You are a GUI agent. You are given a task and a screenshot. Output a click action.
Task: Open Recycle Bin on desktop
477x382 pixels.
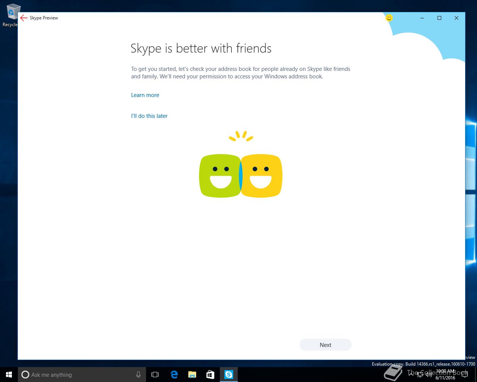11,16
